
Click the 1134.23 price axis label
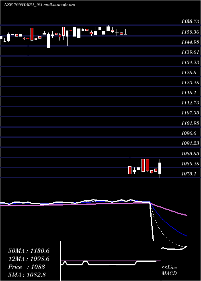coord(190,62)
